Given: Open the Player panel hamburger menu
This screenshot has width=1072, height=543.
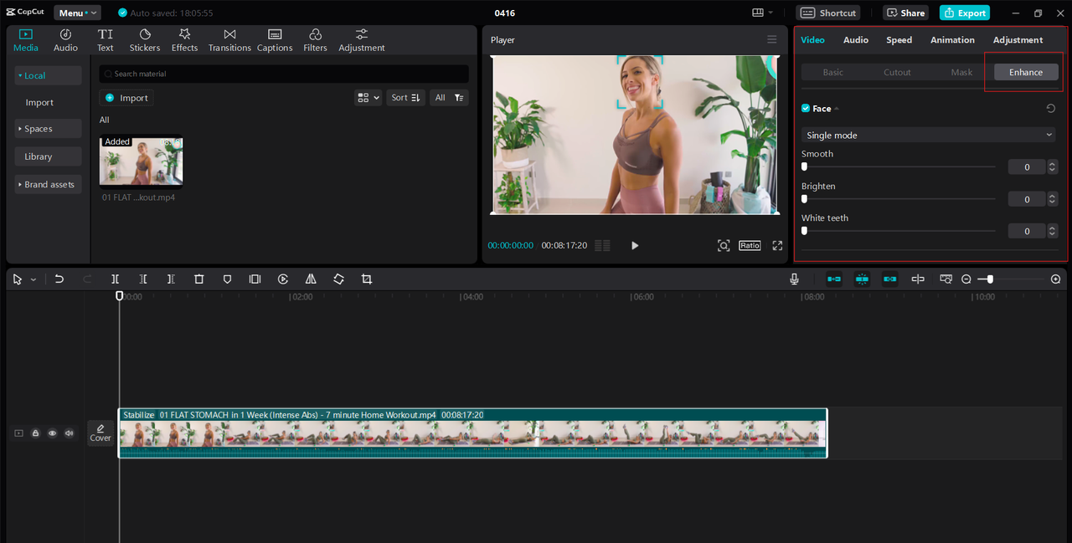Looking at the screenshot, I should click(x=772, y=40).
